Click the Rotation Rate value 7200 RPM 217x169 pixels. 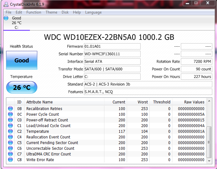(x=197, y=61)
